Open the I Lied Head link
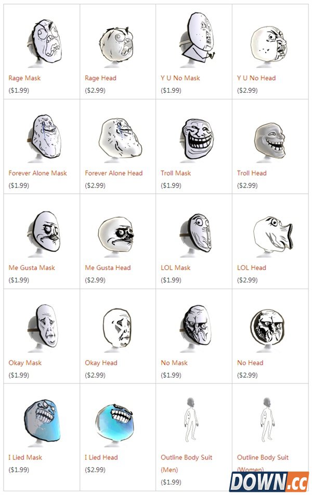The height and width of the screenshot is (495, 312). click(101, 457)
